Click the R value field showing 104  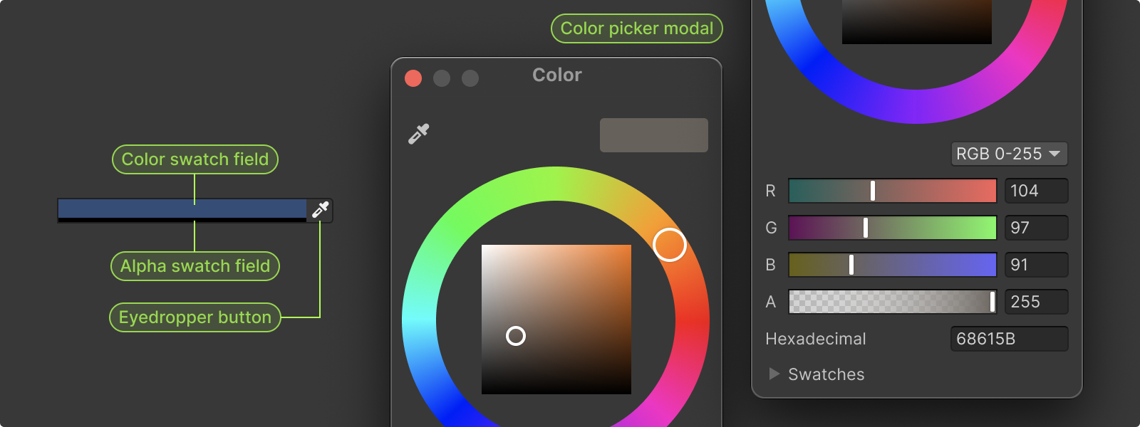1036,191
